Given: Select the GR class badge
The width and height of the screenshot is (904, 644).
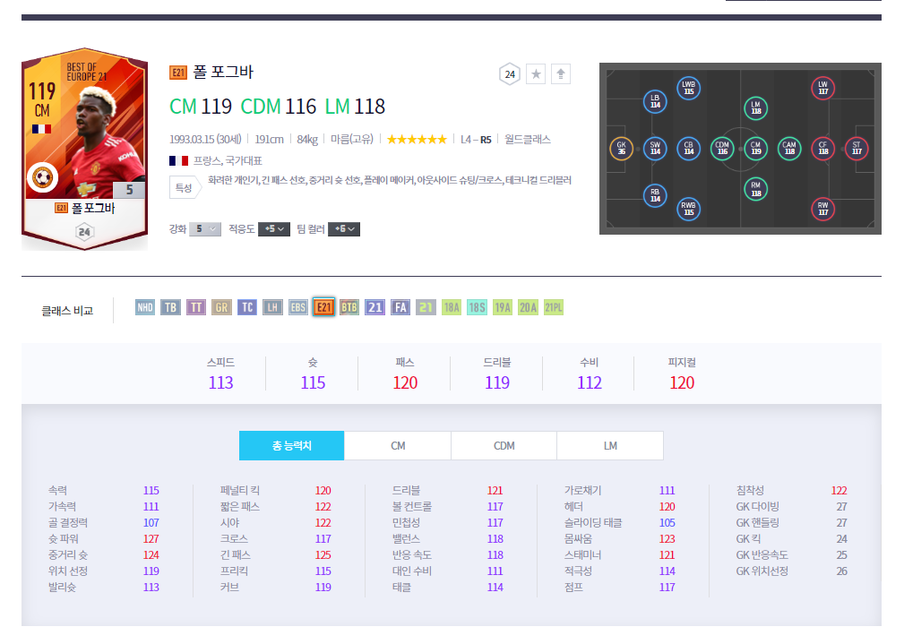Looking at the screenshot, I should [x=221, y=307].
